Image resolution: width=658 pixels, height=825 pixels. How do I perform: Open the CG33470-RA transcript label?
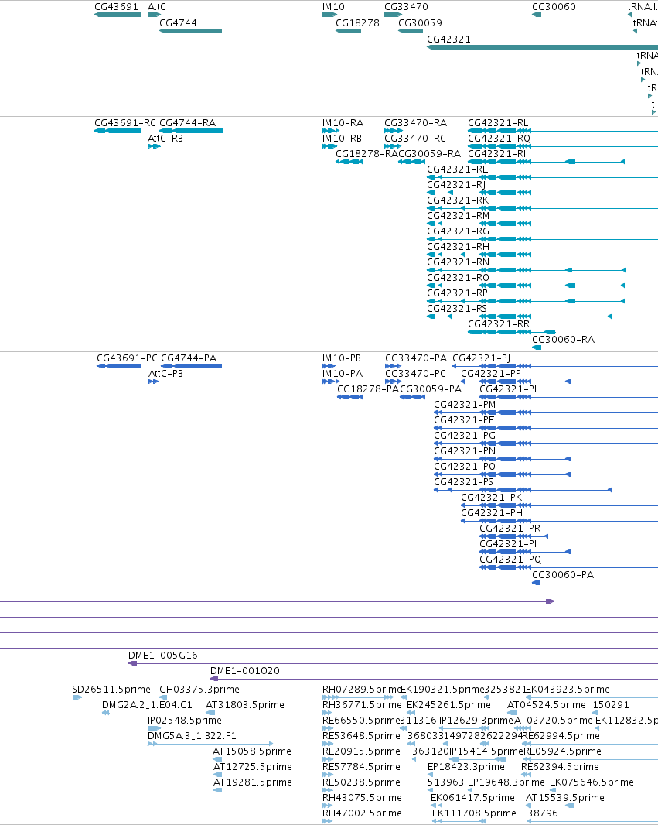(x=416, y=123)
